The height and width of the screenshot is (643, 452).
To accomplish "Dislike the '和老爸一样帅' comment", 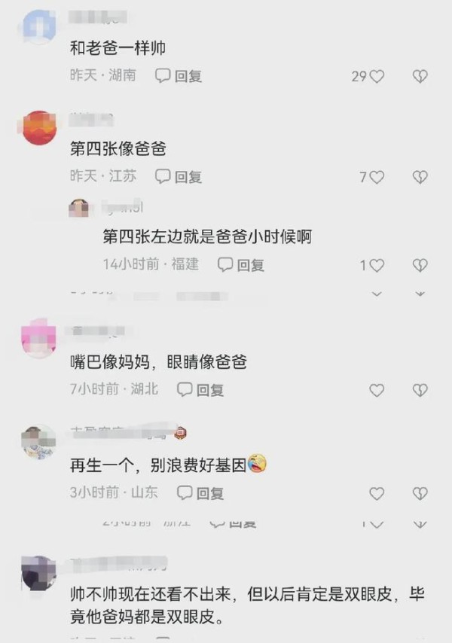I will (x=420, y=76).
